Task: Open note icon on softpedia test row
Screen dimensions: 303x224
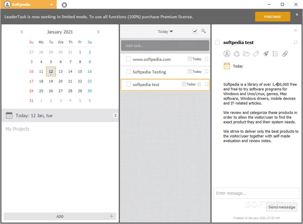Action: click(x=199, y=84)
